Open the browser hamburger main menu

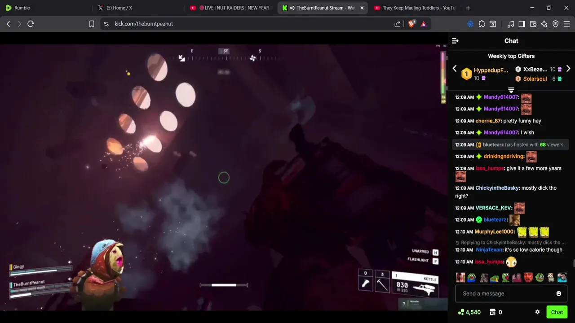[567, 24]
